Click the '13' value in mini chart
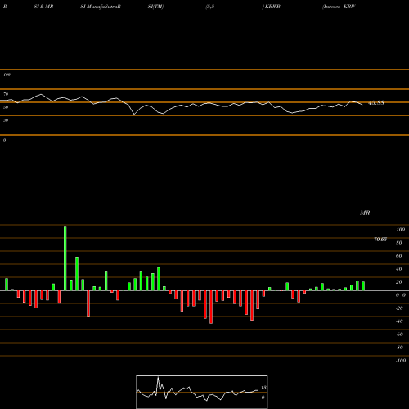409x409 pixels. point(263,388)
